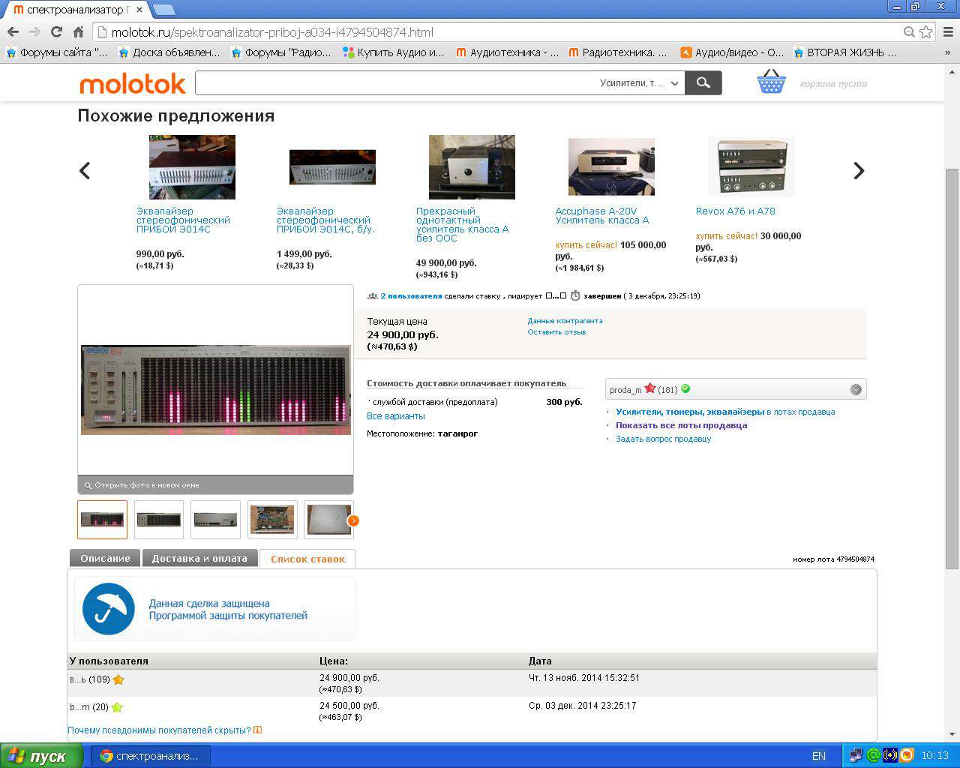Image resolution: width=960 pixels, height=768 pixels.
Task: Bookmark the page with the star icon
Action: (x=926, y=32)
